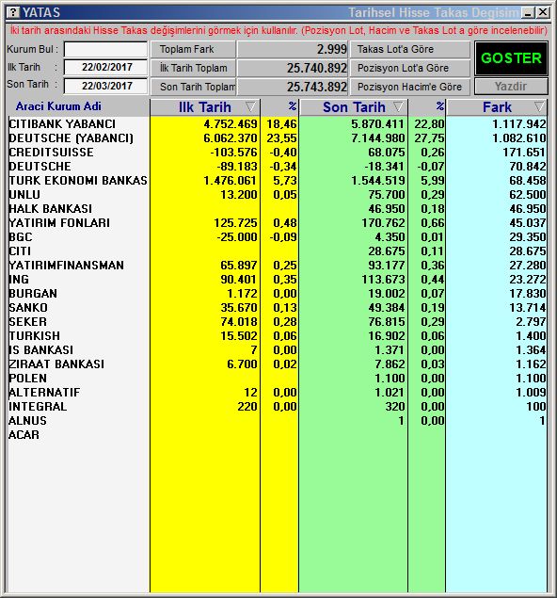Sort by Fark column triangle

tap(539, 107)
